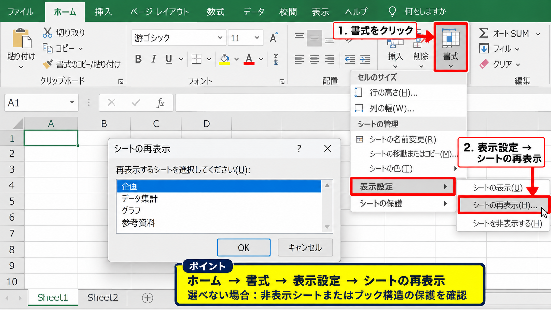The image size is (551, 310).
Task: Toggle italic formatting
Action: click(154, 59)
